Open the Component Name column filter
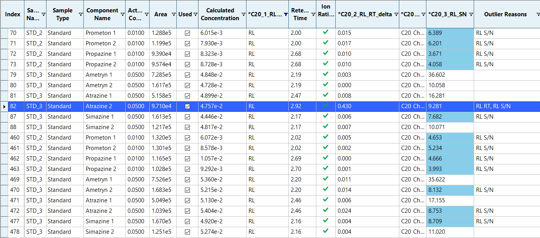Screen dimensions: 540x238 pos(122,14)
